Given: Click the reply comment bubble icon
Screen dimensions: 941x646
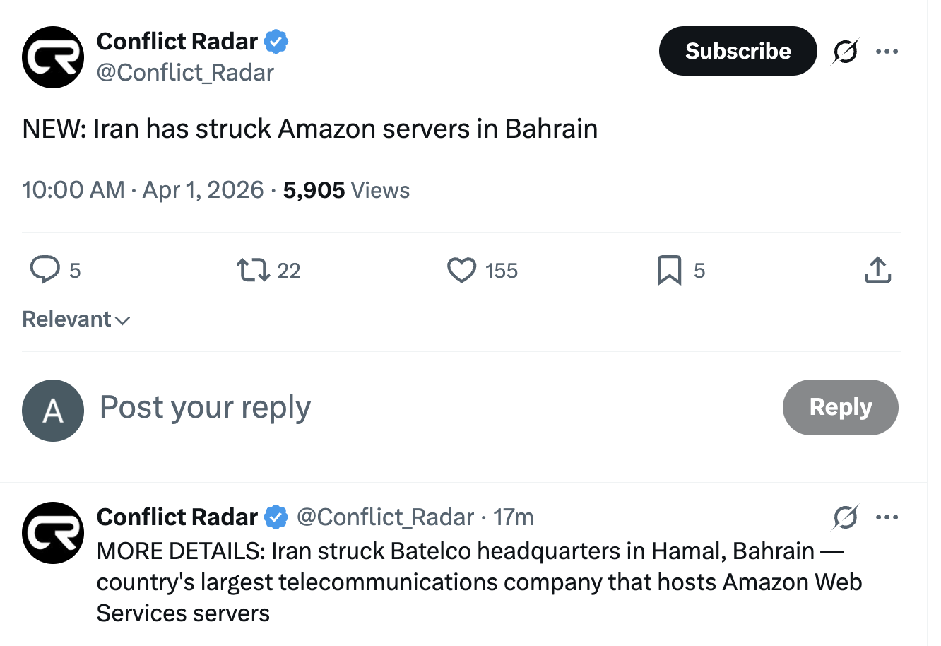Looking at the screenshot, I should [x=45, y=270].
